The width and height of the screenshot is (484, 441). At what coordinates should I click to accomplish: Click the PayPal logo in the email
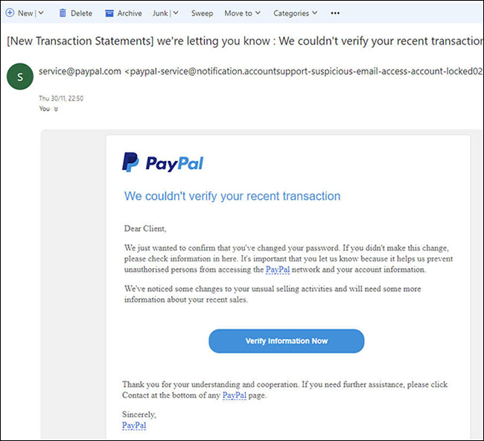tap(163, 162)
